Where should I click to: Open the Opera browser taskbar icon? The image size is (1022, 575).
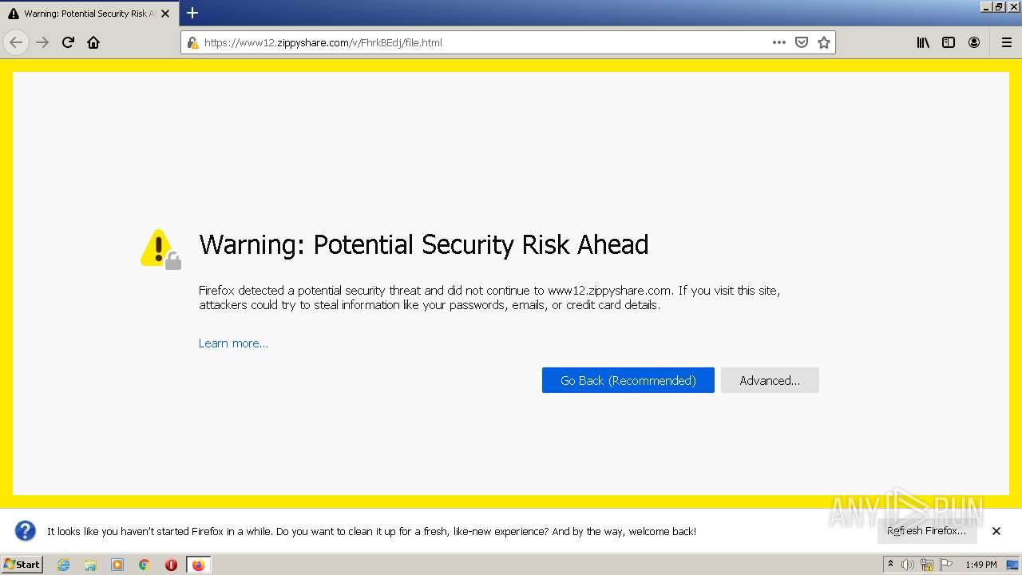171,565
